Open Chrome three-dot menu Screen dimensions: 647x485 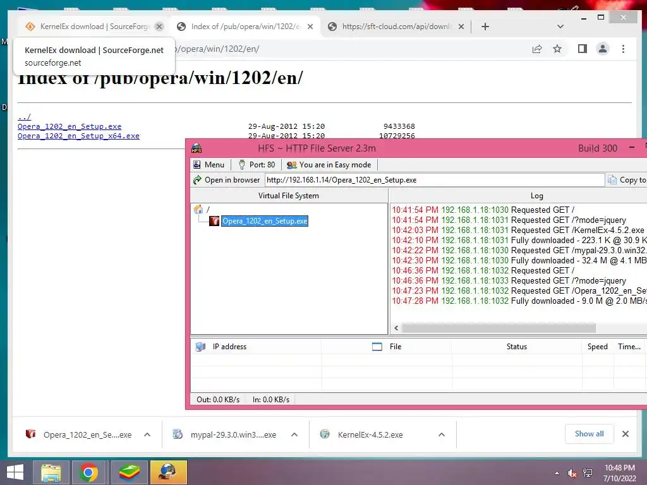click(623, 49)
